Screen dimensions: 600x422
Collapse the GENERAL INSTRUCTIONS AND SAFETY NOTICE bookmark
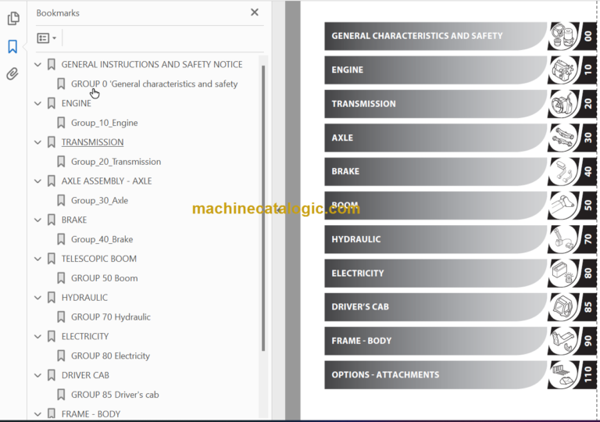tap(37, 64)
